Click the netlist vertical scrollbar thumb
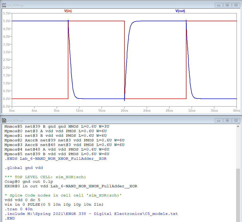242x222 pixels. 238,195
